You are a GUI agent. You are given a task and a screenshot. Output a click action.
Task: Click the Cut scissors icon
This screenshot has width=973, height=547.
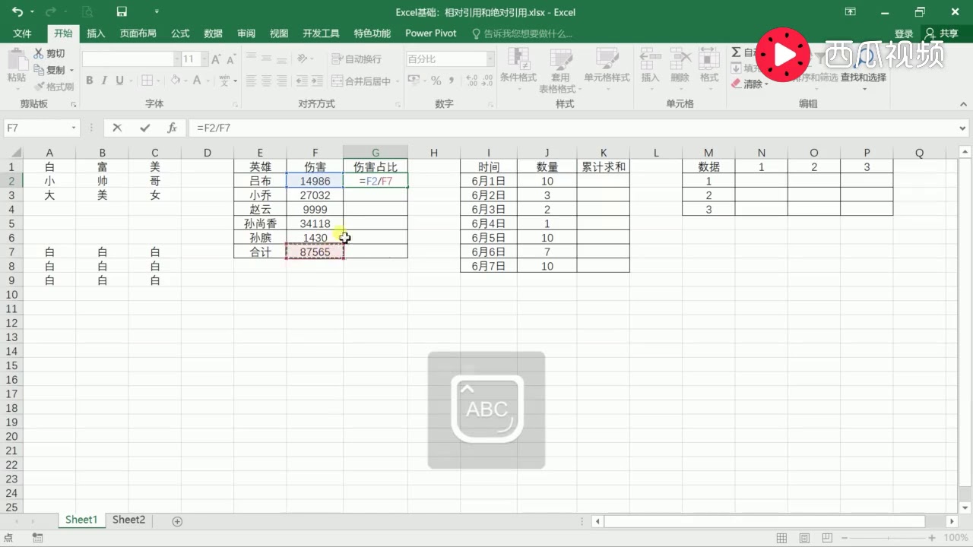pyautogui.click(x=39, y=54)
